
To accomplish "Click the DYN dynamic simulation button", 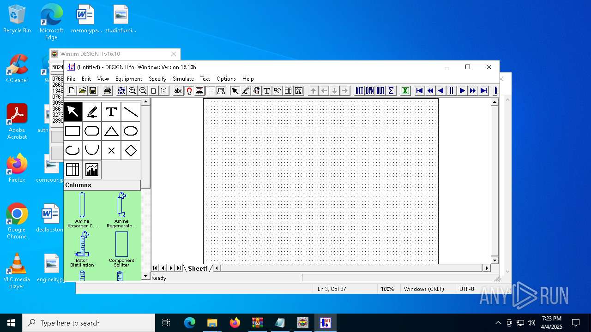I will coord(370,91).
